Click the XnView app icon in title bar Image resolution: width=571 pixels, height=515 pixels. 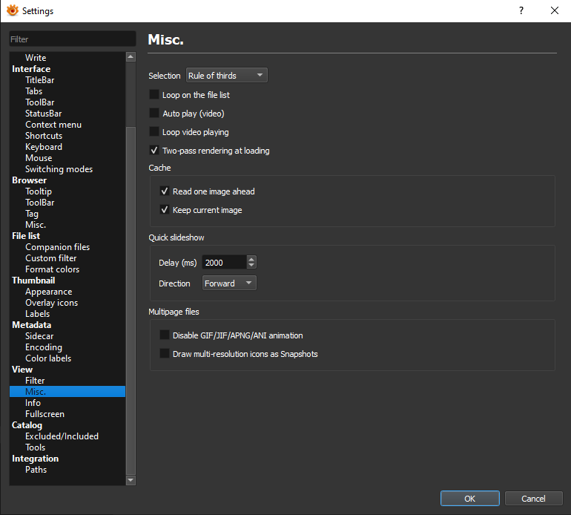tap(12, 11)
